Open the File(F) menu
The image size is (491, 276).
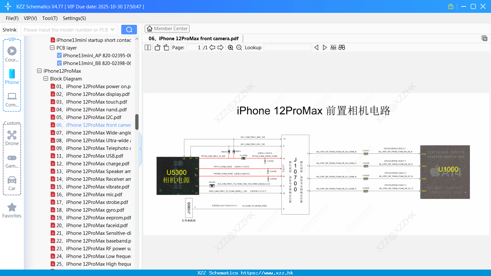(12, 18)
